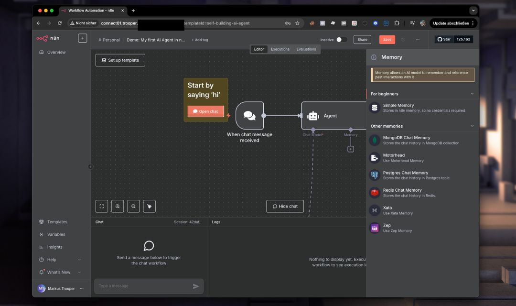Screen dimensions: 516x306
Task: Select Redis Chat Memory node
Action: [x=422, y=193]
